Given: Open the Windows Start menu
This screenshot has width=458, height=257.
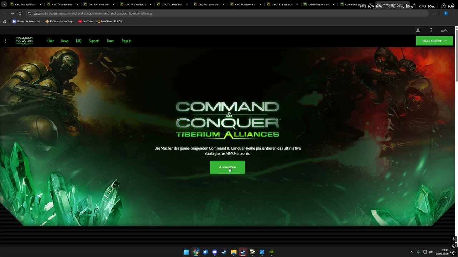Looking at the screenshot, I should point(186,252).
